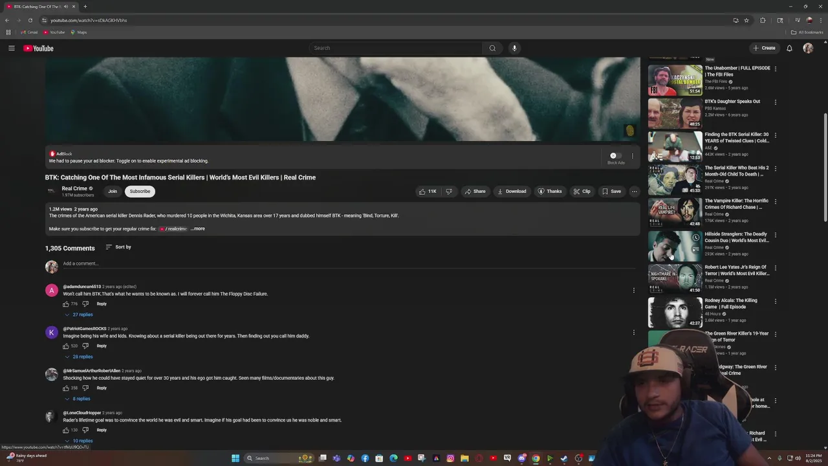This screenshot has width=828, height=466.
Task: Start voice search with the microphone icon
Action: (x=514, y=48)
